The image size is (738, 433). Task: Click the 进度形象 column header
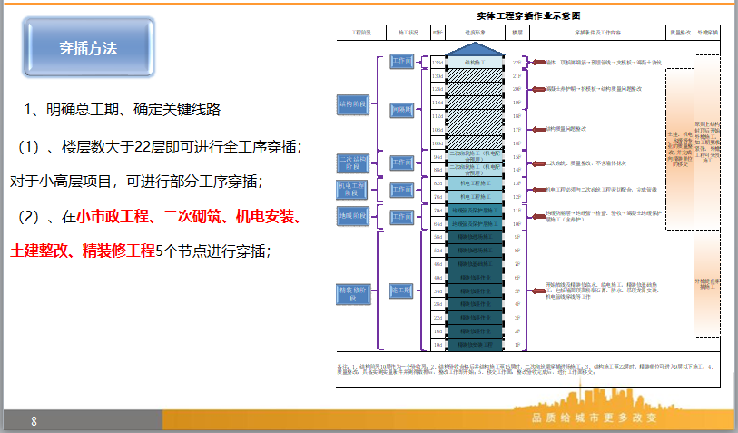[x=476, y=33]
